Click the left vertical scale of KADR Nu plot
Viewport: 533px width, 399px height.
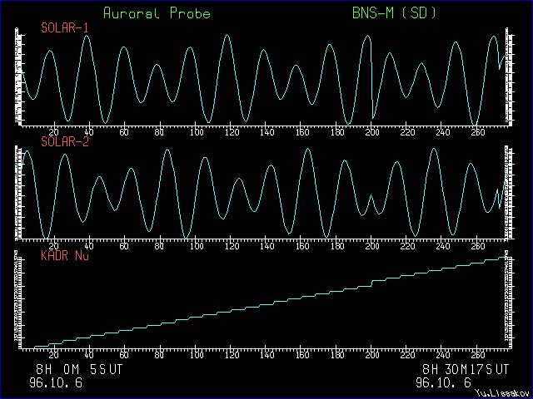(x=18, y=301)
